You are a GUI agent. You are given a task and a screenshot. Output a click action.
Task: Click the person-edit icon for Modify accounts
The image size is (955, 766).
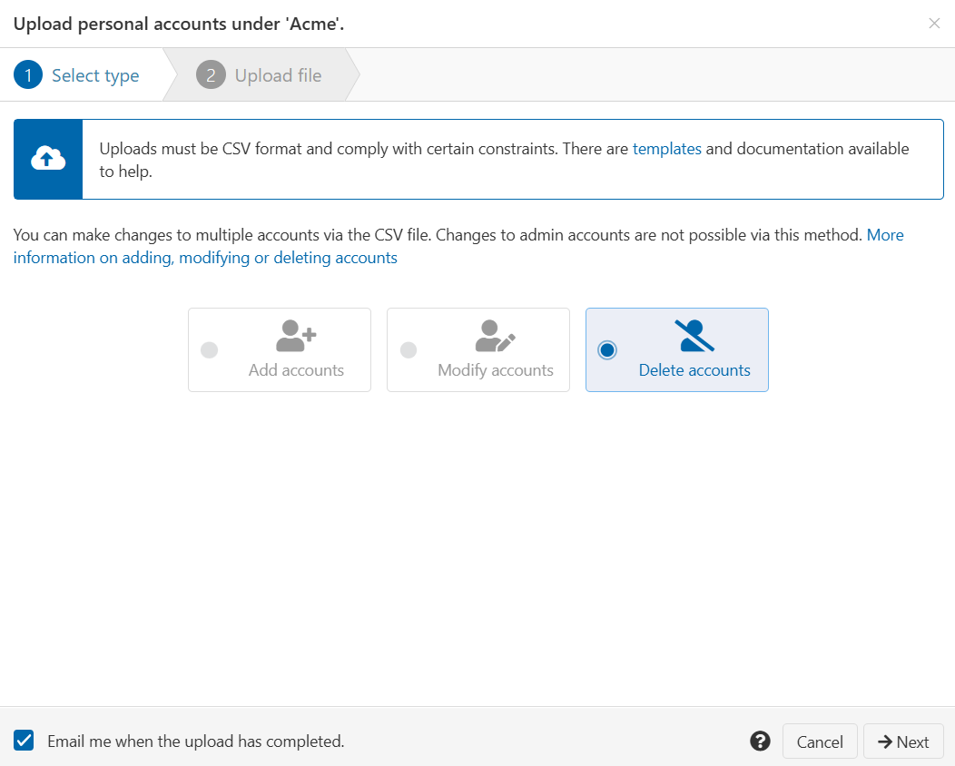pyautogui.click(x=493, y=335)
